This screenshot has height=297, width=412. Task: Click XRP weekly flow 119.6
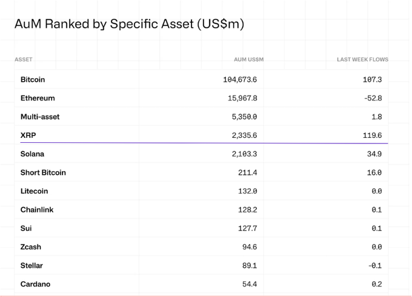(x=373, y=135)
